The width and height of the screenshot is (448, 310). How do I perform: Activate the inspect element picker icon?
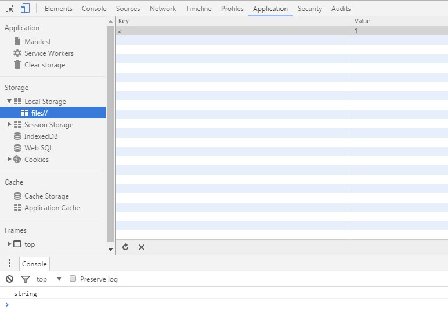coord(10,9)
